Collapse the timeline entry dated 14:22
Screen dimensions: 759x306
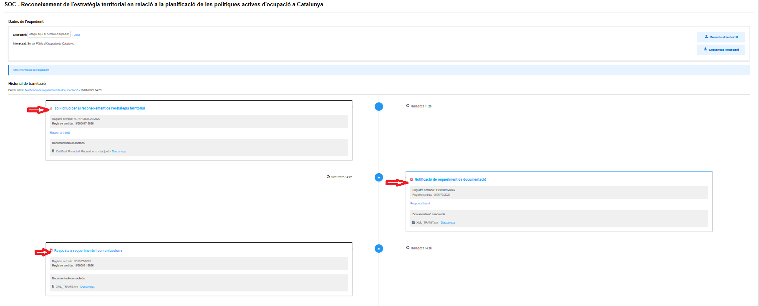coord(378,177)
